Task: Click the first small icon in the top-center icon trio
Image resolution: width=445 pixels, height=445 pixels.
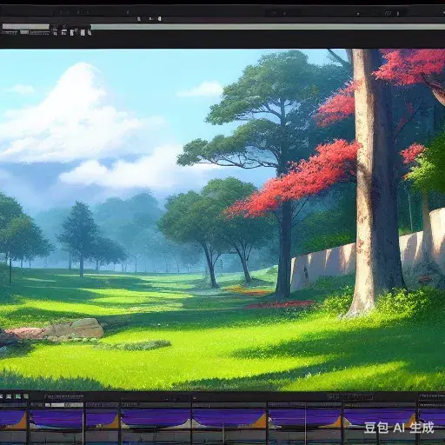Action: (x=139, y=19)
